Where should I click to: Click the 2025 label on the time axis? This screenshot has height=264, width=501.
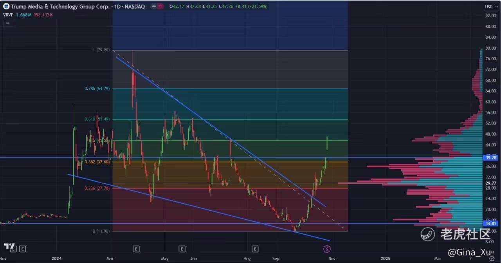[x=386, y=259]
